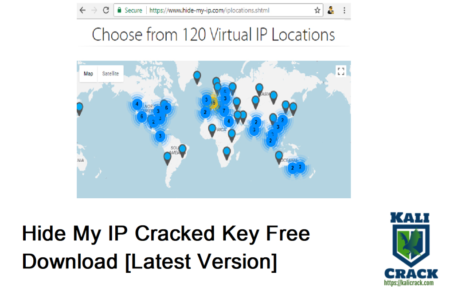Click the 'Hide My IP Cracked Key Free' title text
The width and height of the screenshot is (454, 287).
click(x=166, y=233)
